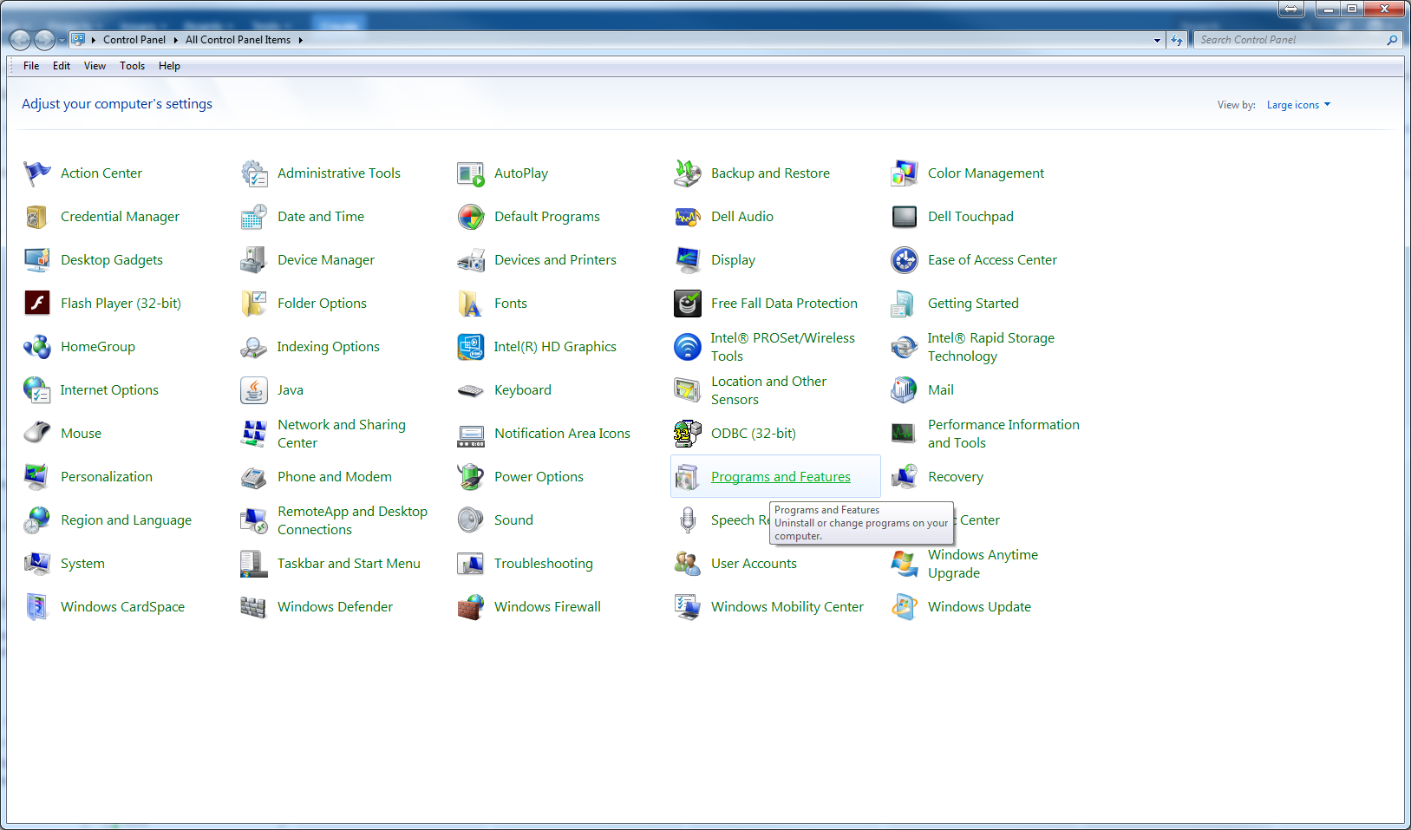This screenshot has width=1411, height=830.
Task: Open the User Accounts icon
Action: coord(688,564)
